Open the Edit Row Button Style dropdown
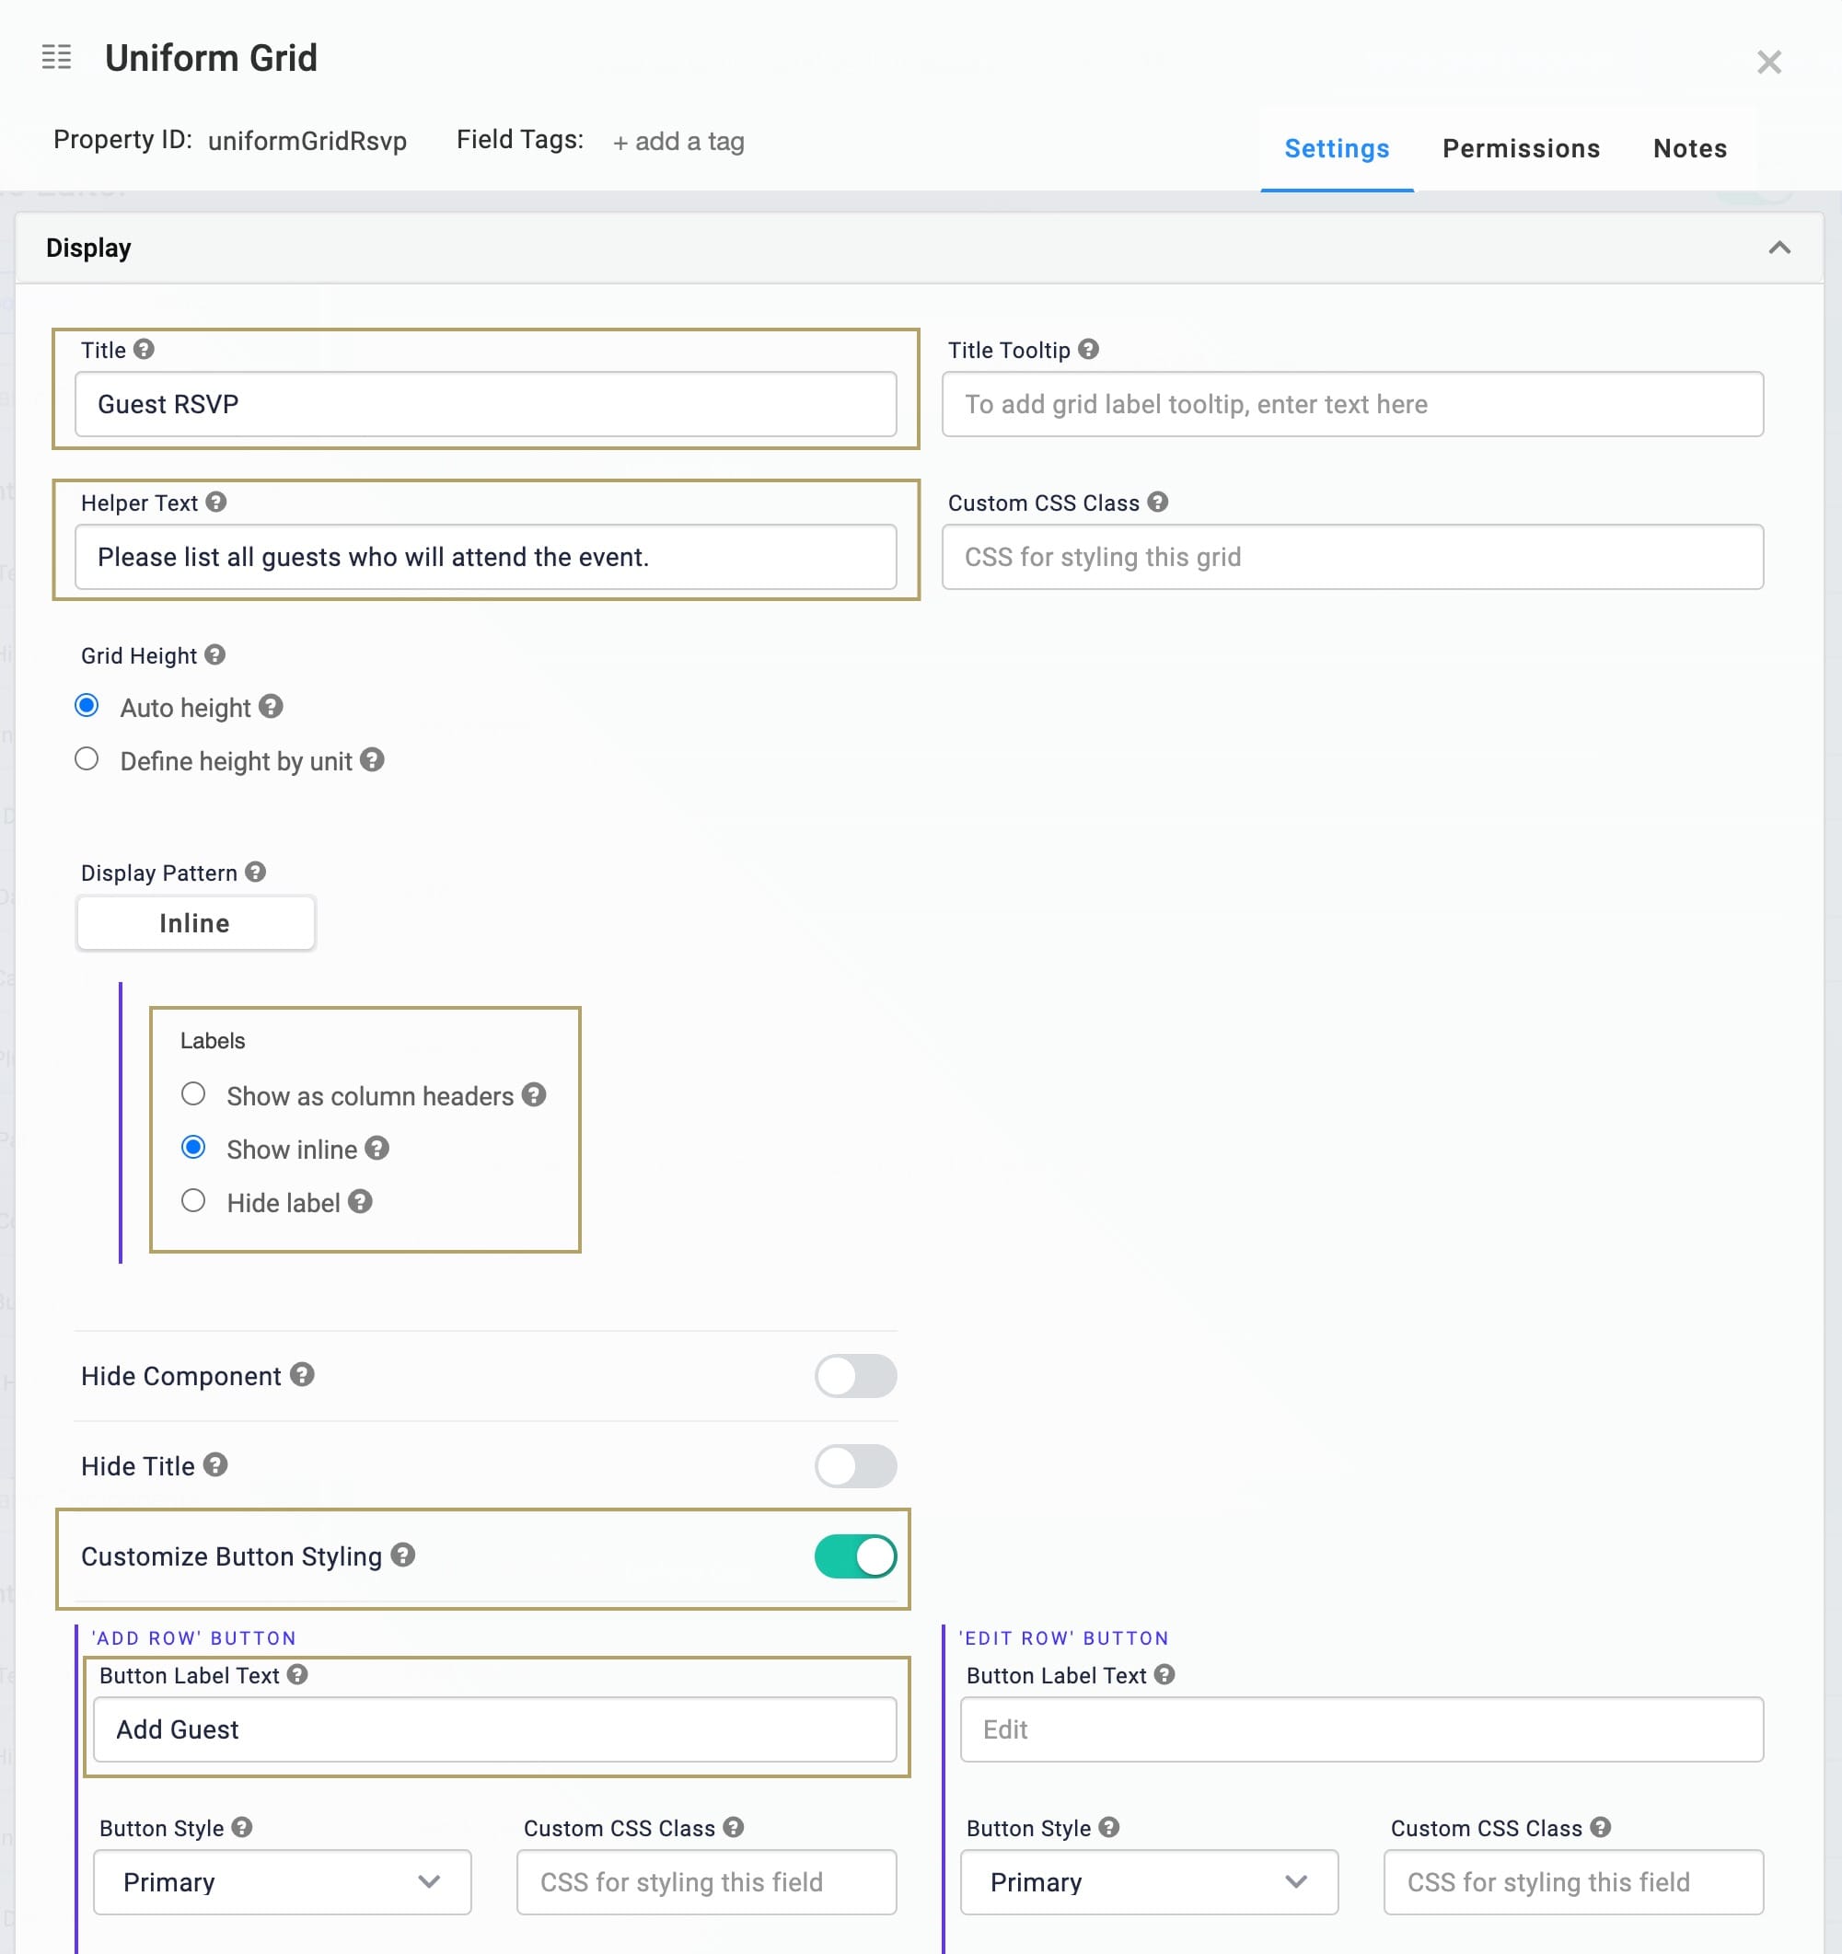 click(x=1149, y=1881)
